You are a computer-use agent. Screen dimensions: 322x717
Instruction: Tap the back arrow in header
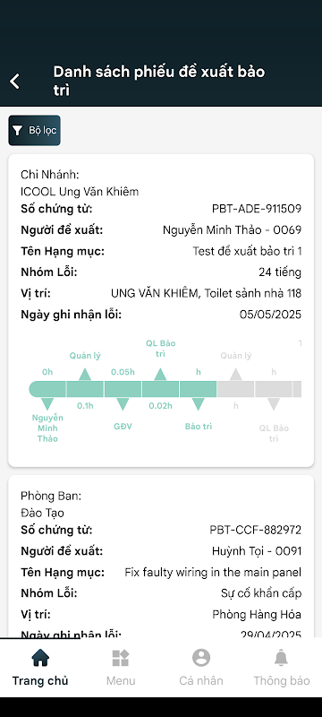15,82
